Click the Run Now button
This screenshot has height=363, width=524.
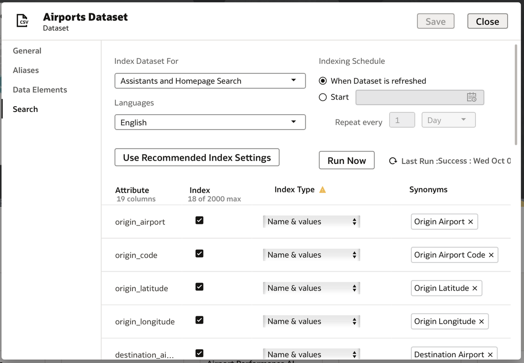click(346, 161)
